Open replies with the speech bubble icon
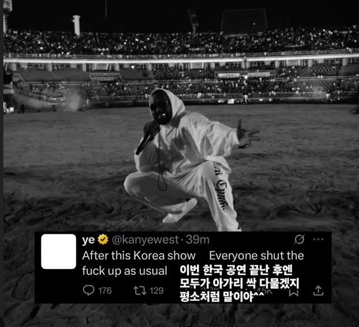 click(89, 290)
